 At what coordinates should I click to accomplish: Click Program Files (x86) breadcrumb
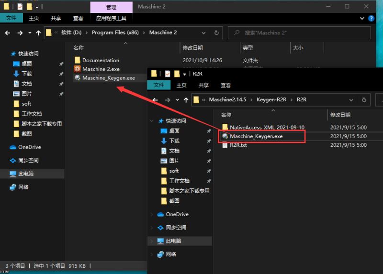click(115, 33)
